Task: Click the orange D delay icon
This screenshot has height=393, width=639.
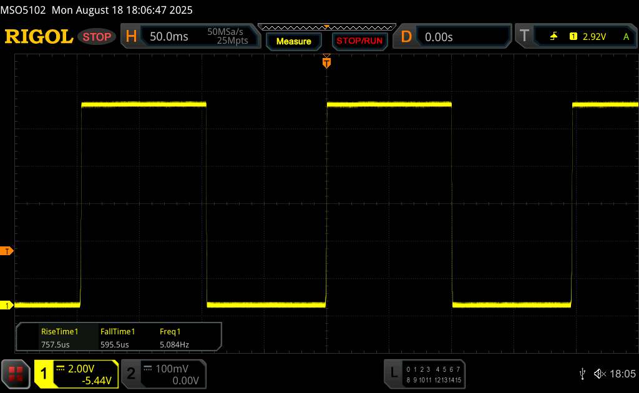Action: point(406,37)
